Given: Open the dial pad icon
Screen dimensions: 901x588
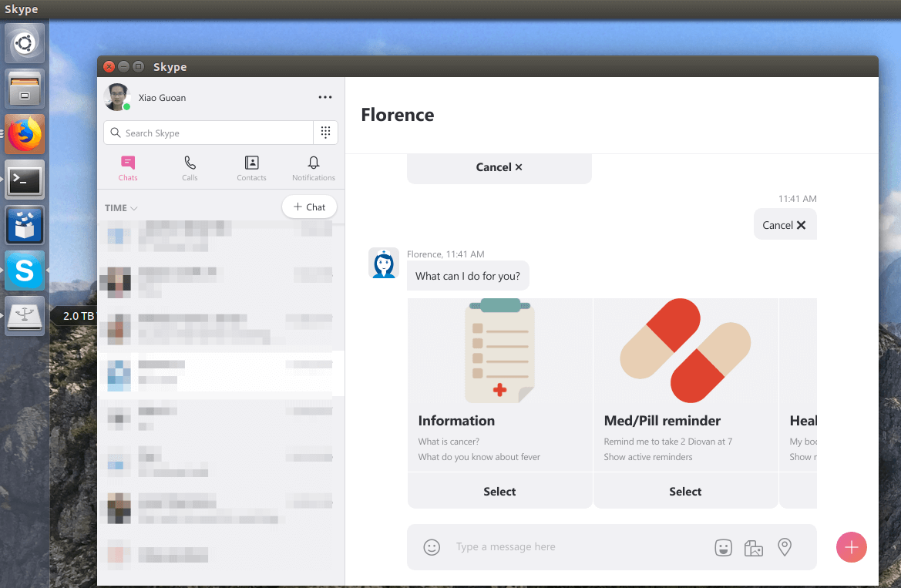Looking at the screenshot, I should point(325,133).
